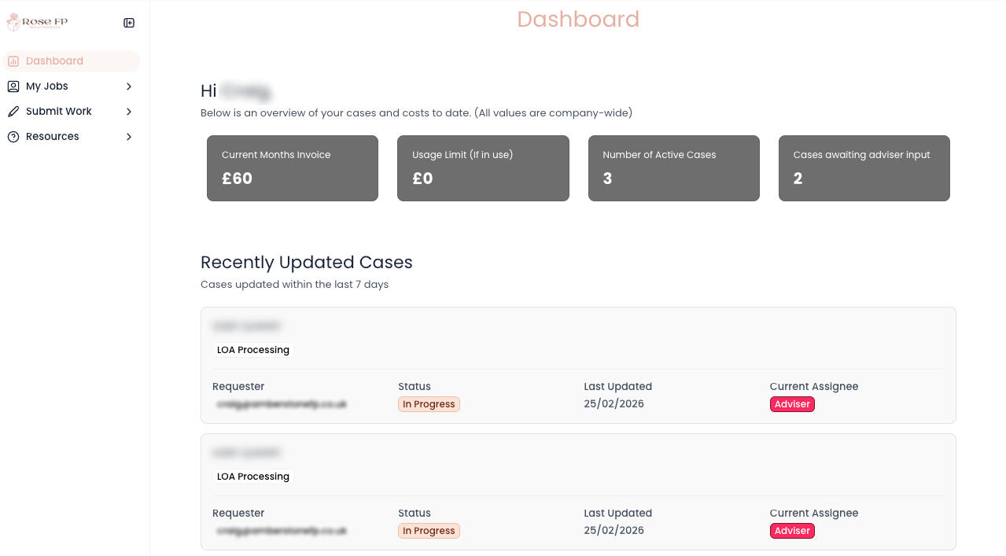Select the Submit Work menu label
1006x556 pixels.
[x=59, y=112]
